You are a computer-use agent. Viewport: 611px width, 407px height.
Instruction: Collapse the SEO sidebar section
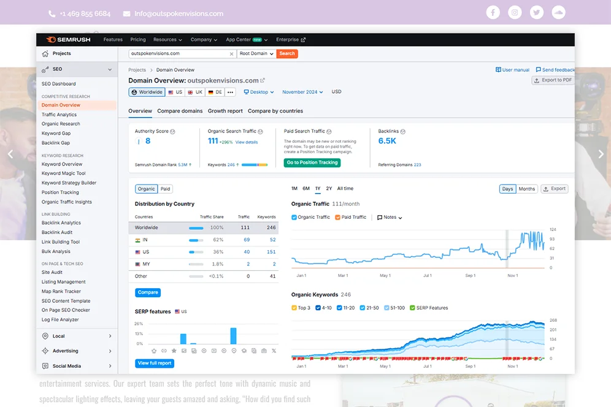click(x=110, y=69)
